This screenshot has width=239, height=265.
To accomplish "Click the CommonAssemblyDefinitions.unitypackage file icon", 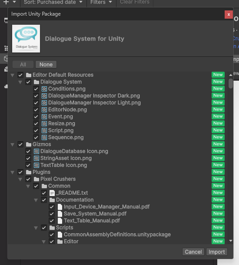I will point(60,234).
